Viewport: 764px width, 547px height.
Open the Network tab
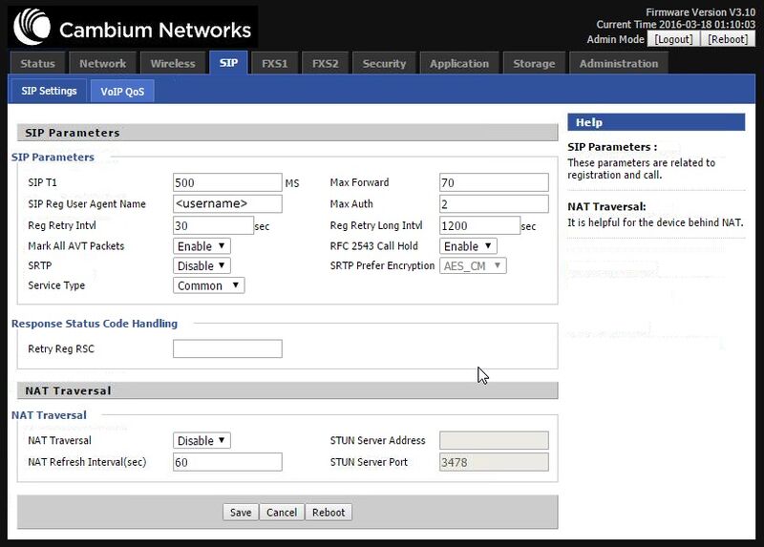[x=102, y=64]
